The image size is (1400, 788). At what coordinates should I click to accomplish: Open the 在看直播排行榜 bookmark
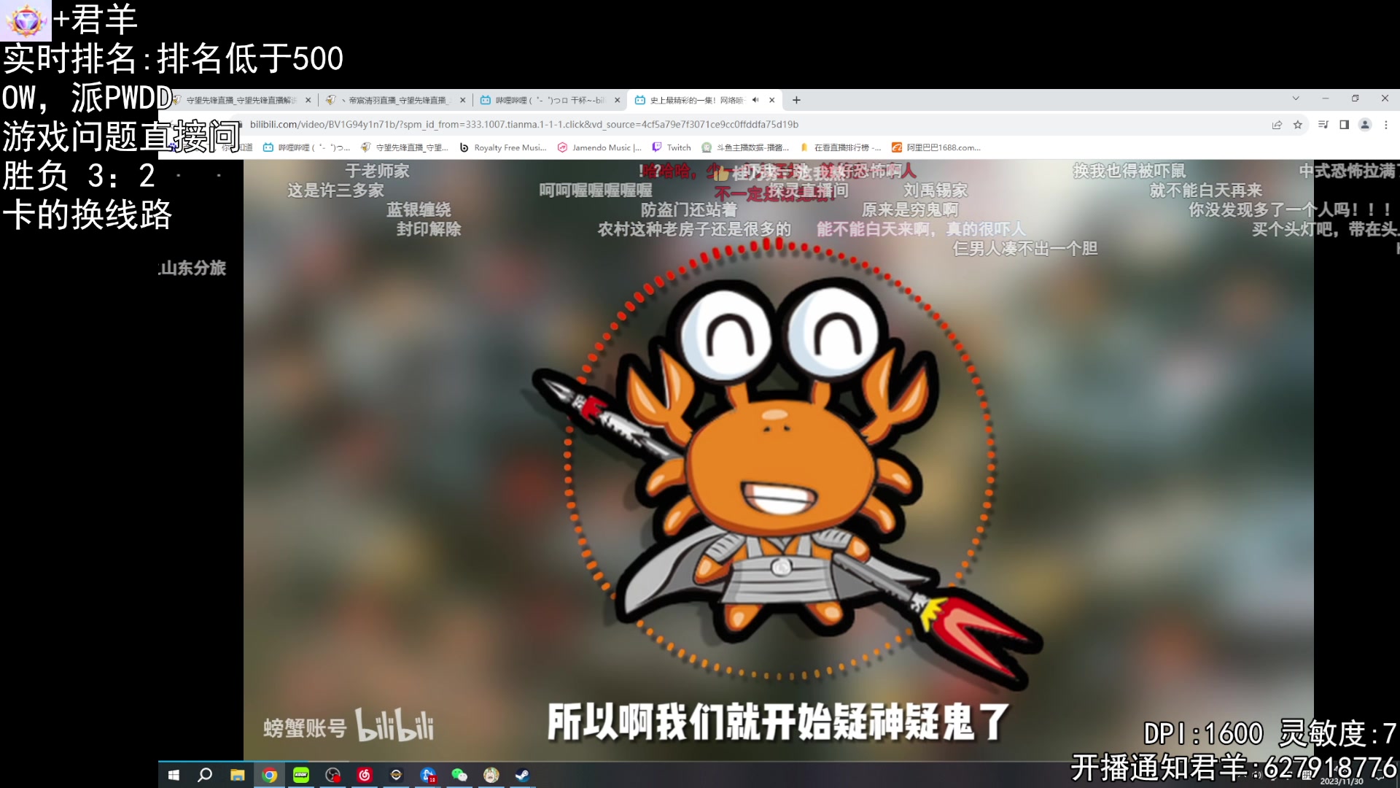pos(841,147)
